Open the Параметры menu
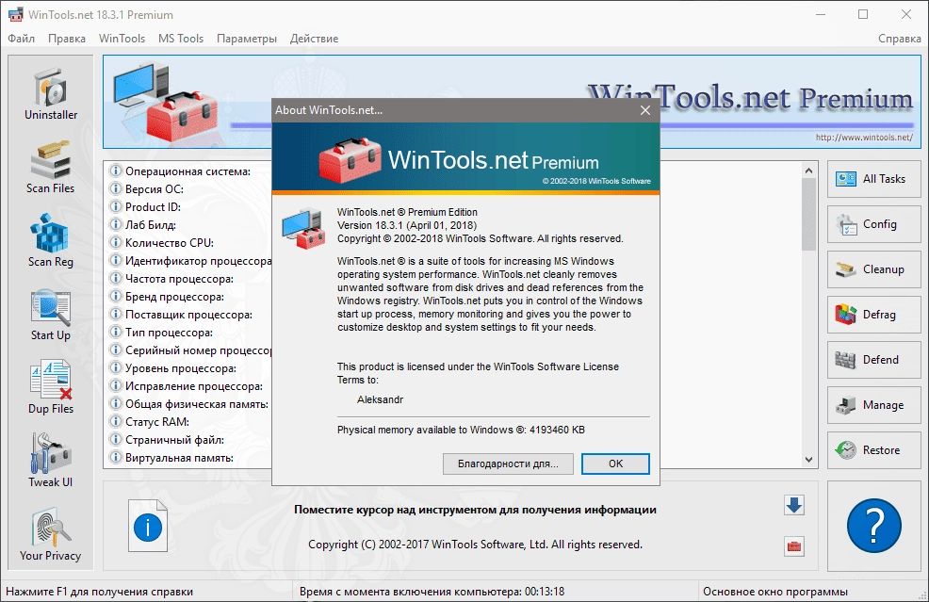This screenshot has width=929, height=602. click(x=247, y=39)
